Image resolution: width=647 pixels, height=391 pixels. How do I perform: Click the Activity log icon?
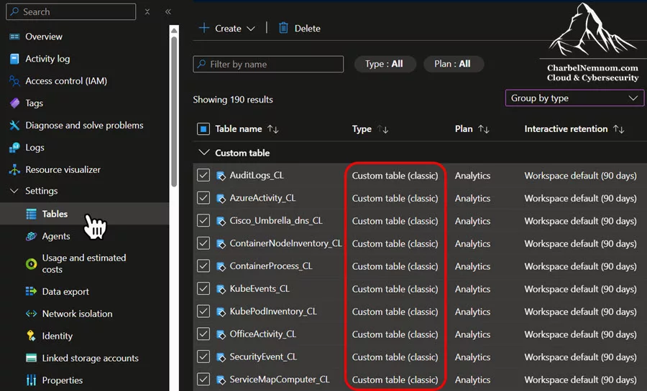14,59
